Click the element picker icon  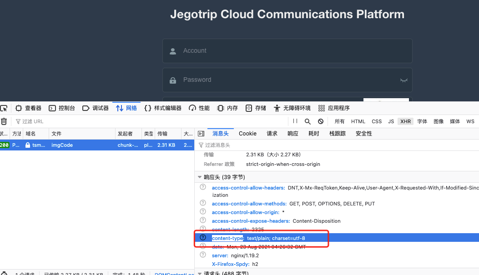click(4, 108)
